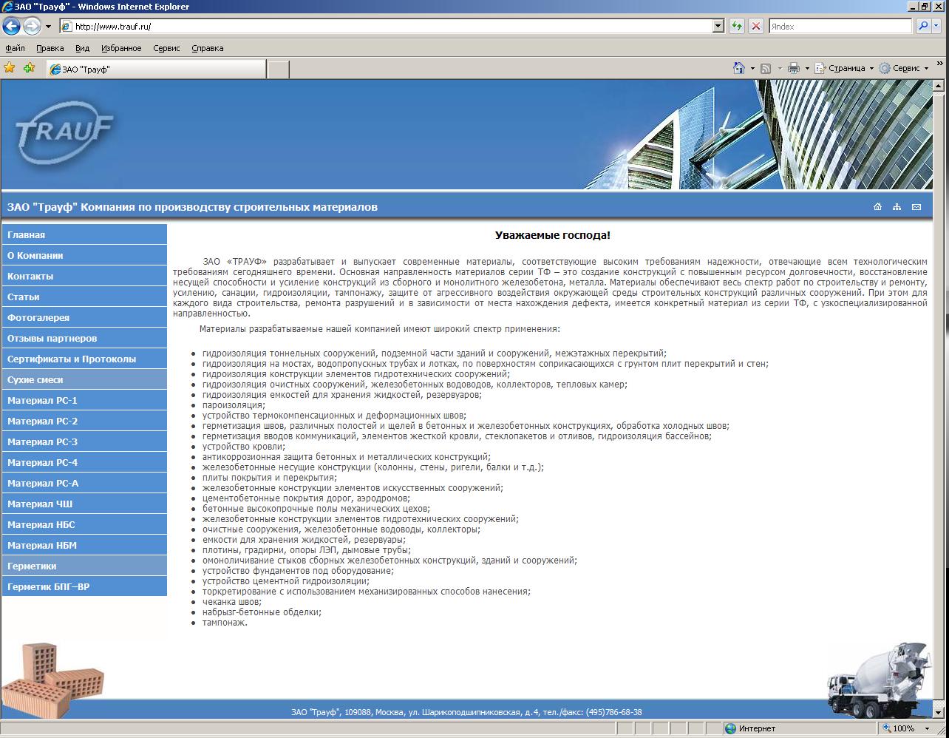The image size is (949, 738).
Task: Open the Контакты sidebar link
Action: pos(84,276)
